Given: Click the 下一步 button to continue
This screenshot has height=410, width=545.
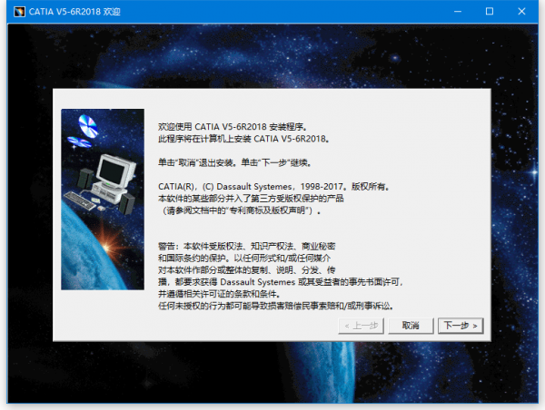Looking at the screenshot, I should coord(461,326).
